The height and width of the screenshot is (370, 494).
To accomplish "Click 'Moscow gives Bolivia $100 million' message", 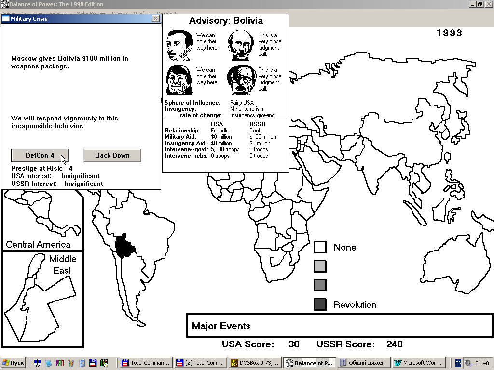I will pos(69,62).
